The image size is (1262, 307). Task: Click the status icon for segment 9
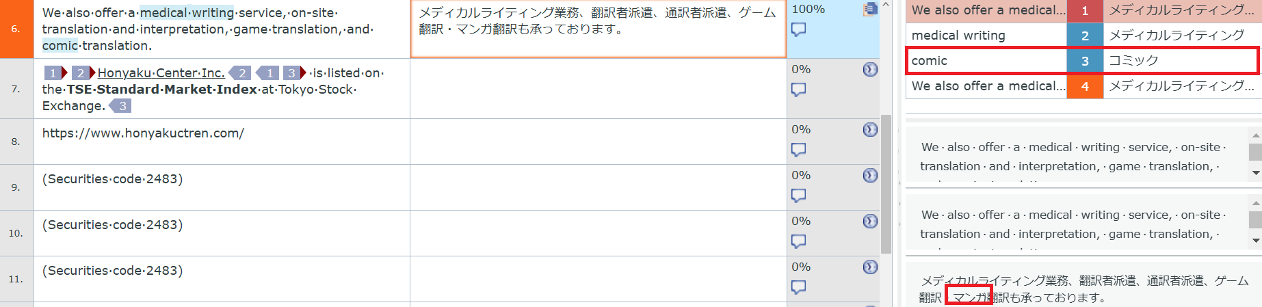[x=870, y=175]
